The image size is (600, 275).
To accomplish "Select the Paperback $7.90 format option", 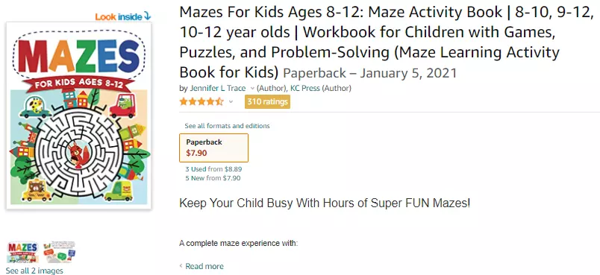I will (213, 148).
